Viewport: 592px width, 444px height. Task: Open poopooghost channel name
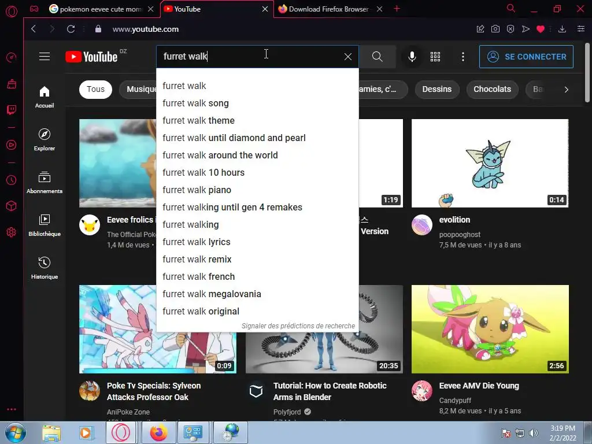460,235
